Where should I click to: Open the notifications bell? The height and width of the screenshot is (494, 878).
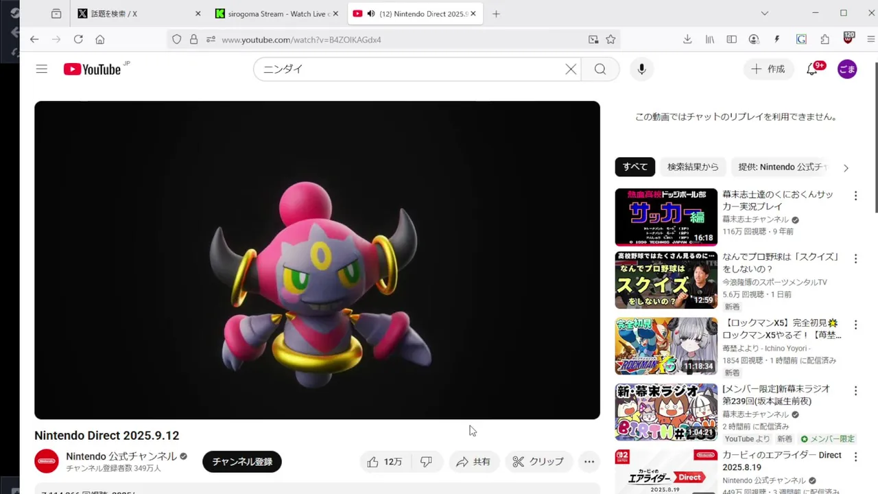[x=812, y=69]
